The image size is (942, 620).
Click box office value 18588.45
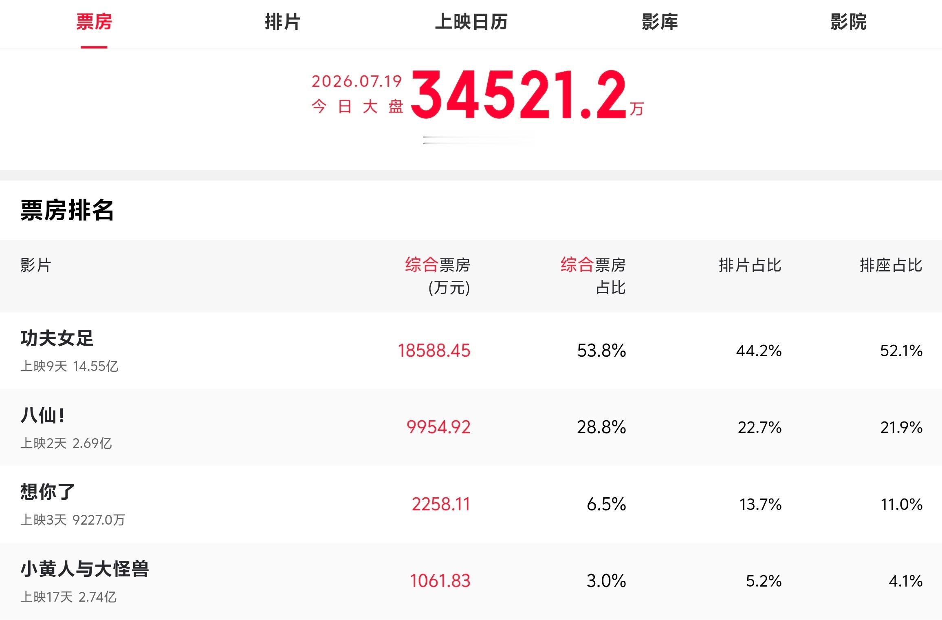434,351
